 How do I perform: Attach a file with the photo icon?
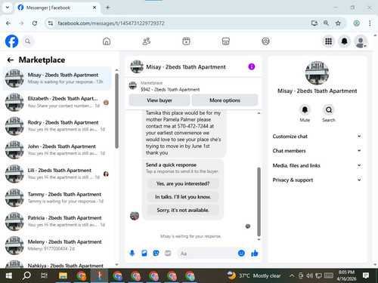pyautogui.click(x=144, y=253)
